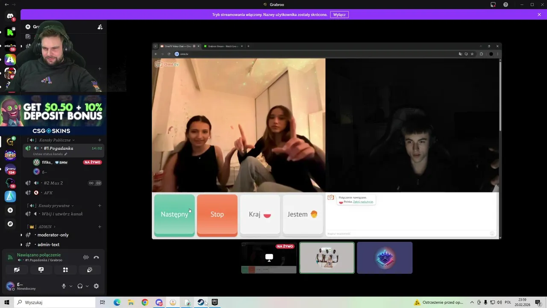Open the green Kick server icon
Screen dimensions: 547x308
[10, 32]
